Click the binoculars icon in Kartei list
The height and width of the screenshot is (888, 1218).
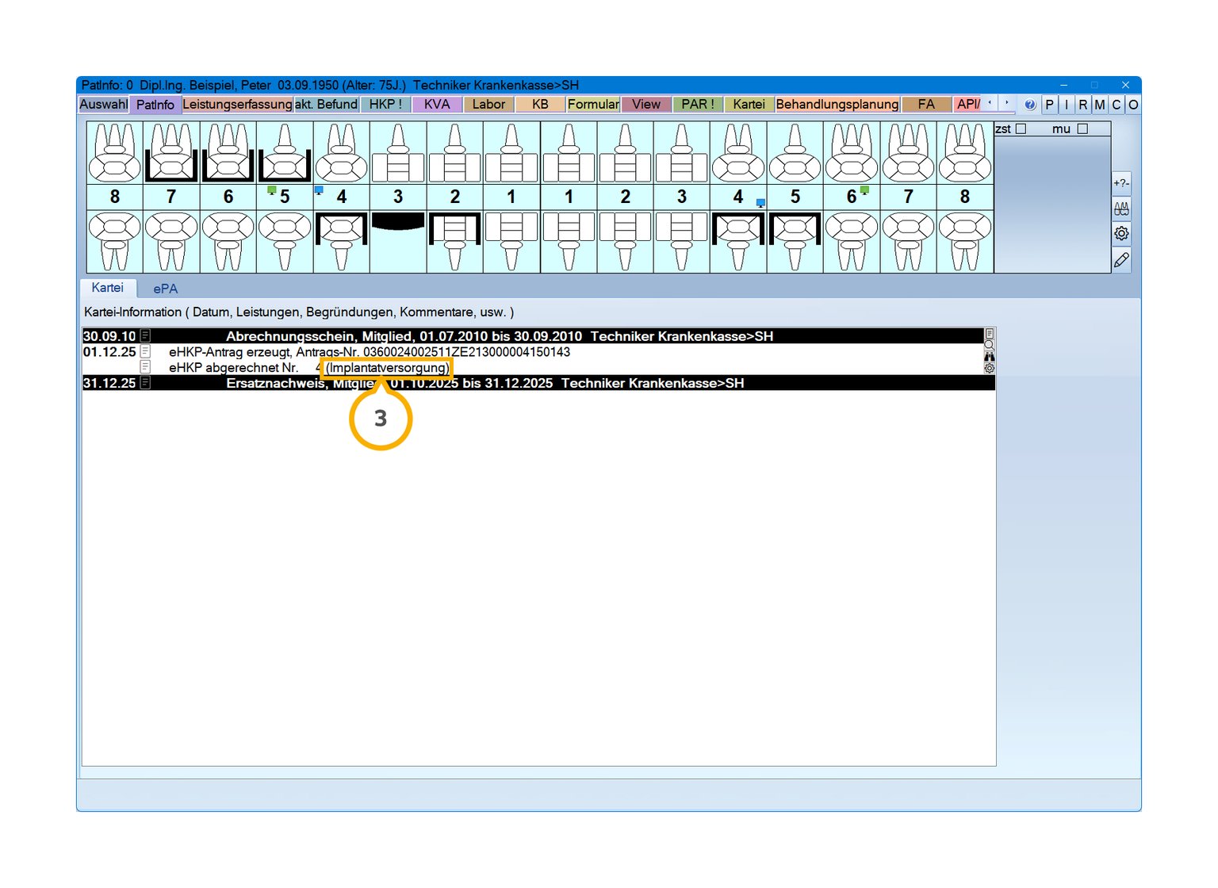tap(989, 357)
